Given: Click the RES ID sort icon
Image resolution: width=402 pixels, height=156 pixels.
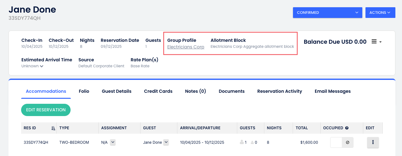Looking at the screenshot, I should coord(53,128).
